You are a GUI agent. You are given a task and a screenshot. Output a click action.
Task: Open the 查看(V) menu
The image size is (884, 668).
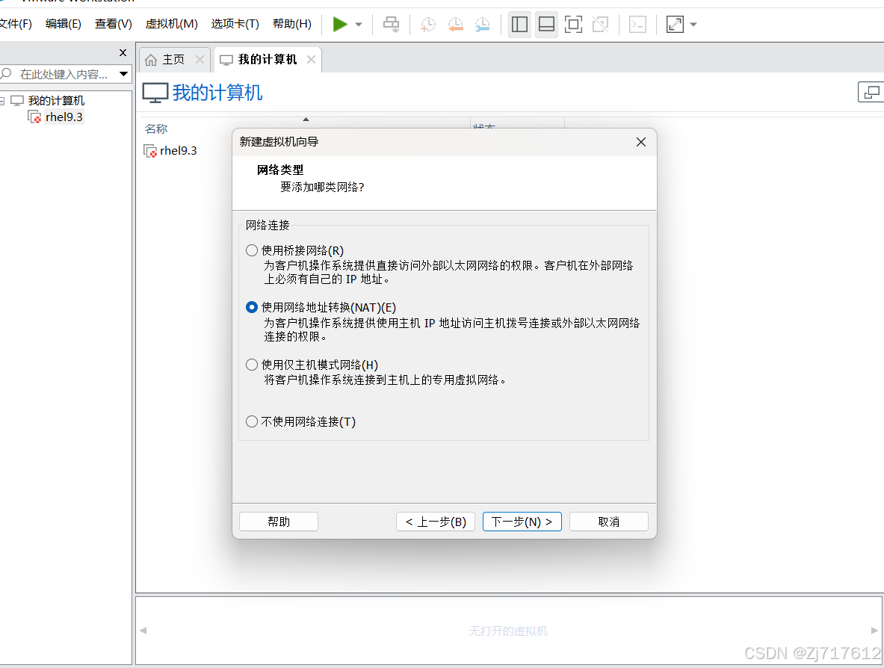(114, 24)
